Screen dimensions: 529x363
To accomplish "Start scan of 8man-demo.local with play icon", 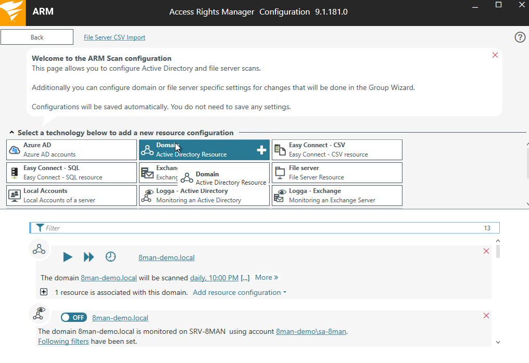I will pos(68,257).
